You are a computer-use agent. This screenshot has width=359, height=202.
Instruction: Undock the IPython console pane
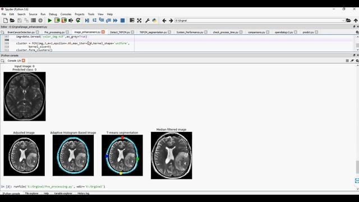click(x=354, y=55)
